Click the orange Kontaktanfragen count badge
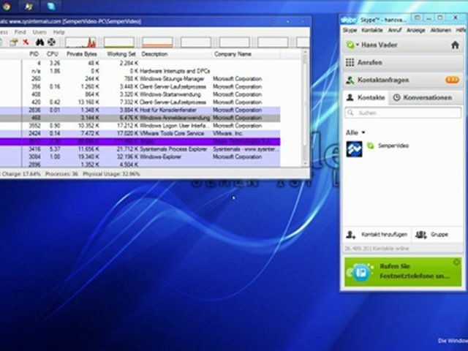The image size is (468, 351). [453, 79]
